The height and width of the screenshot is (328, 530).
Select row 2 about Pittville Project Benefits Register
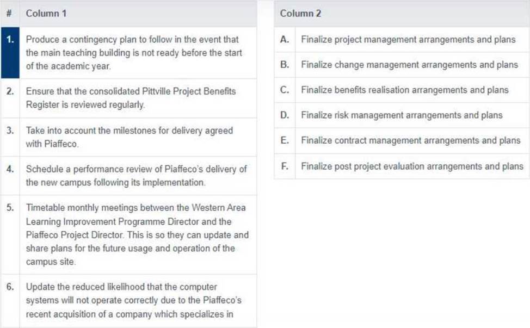[x=129, y=98]
